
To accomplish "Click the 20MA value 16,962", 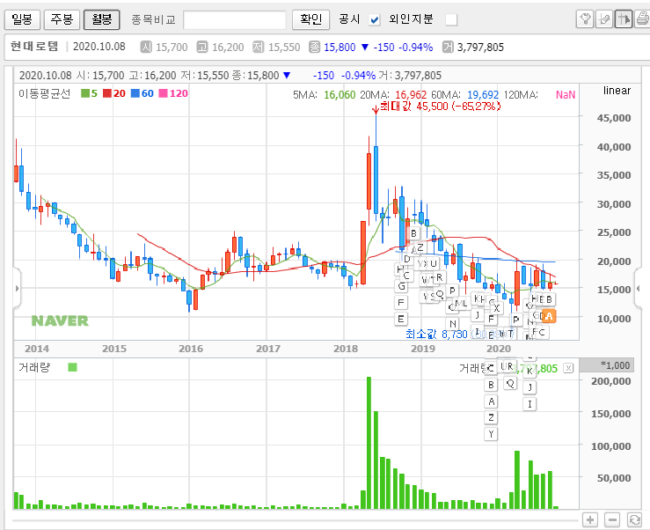I will click(411, 95).
